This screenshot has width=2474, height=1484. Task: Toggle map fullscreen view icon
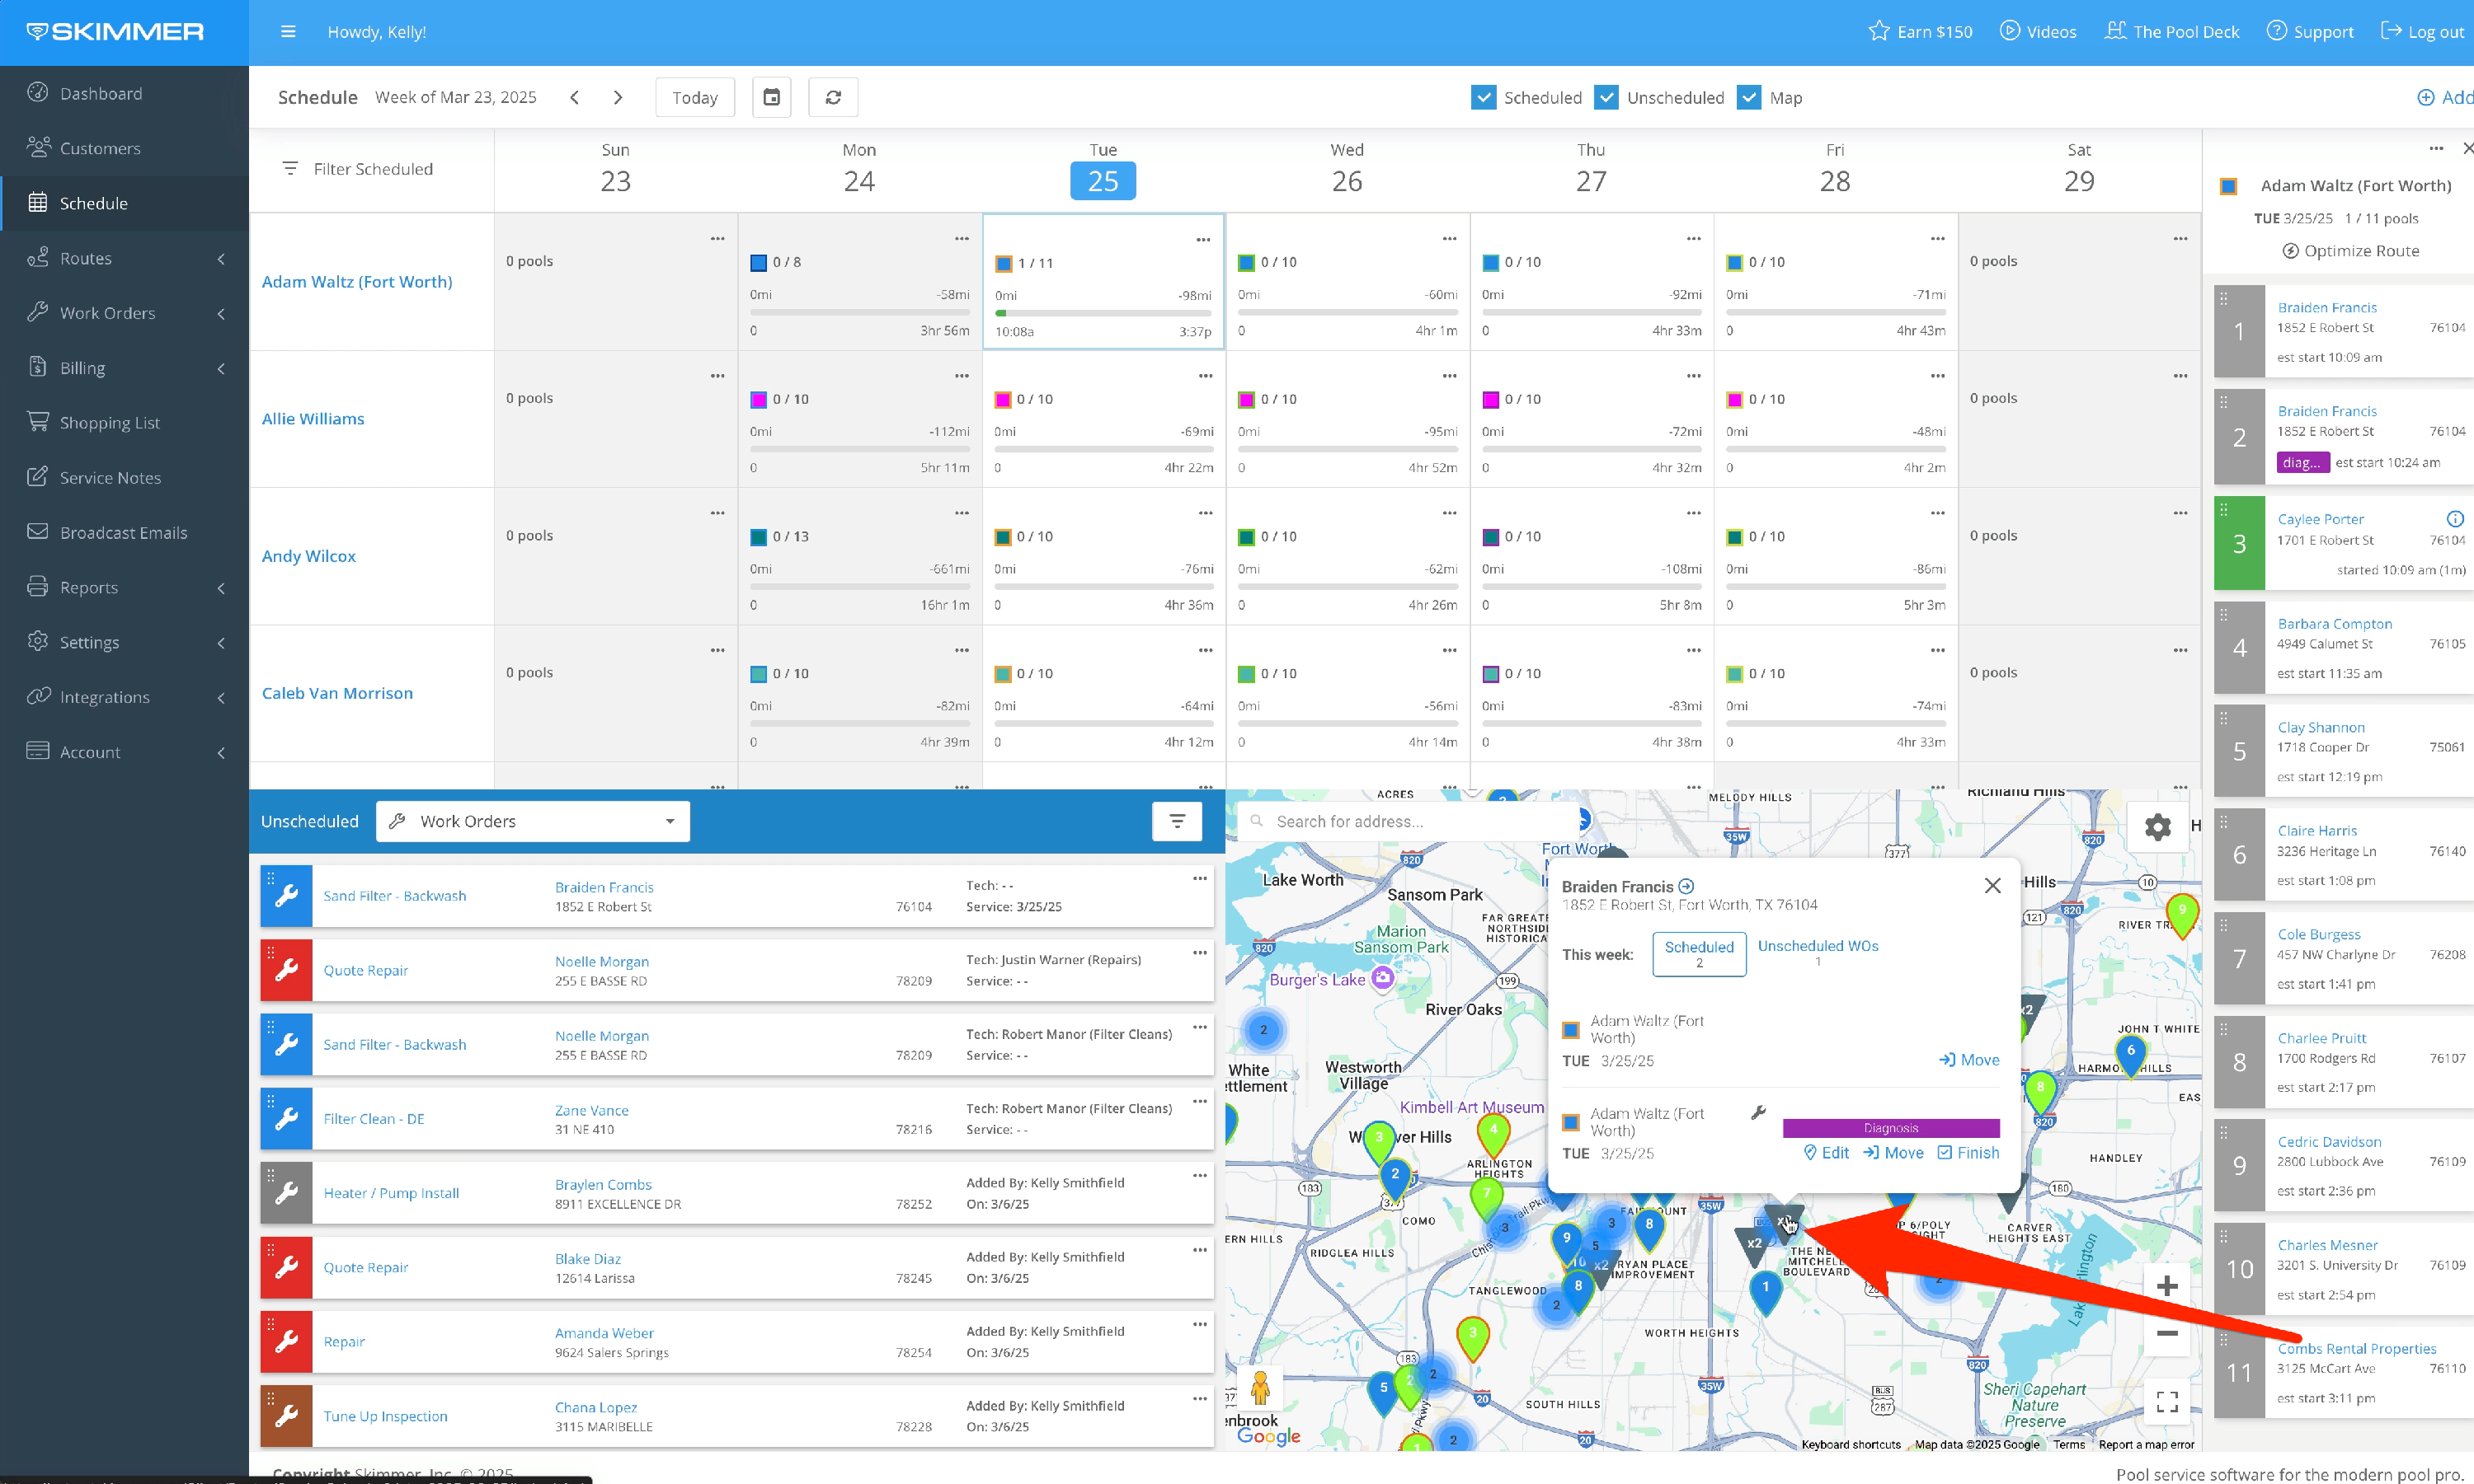pos(2166,1402)
